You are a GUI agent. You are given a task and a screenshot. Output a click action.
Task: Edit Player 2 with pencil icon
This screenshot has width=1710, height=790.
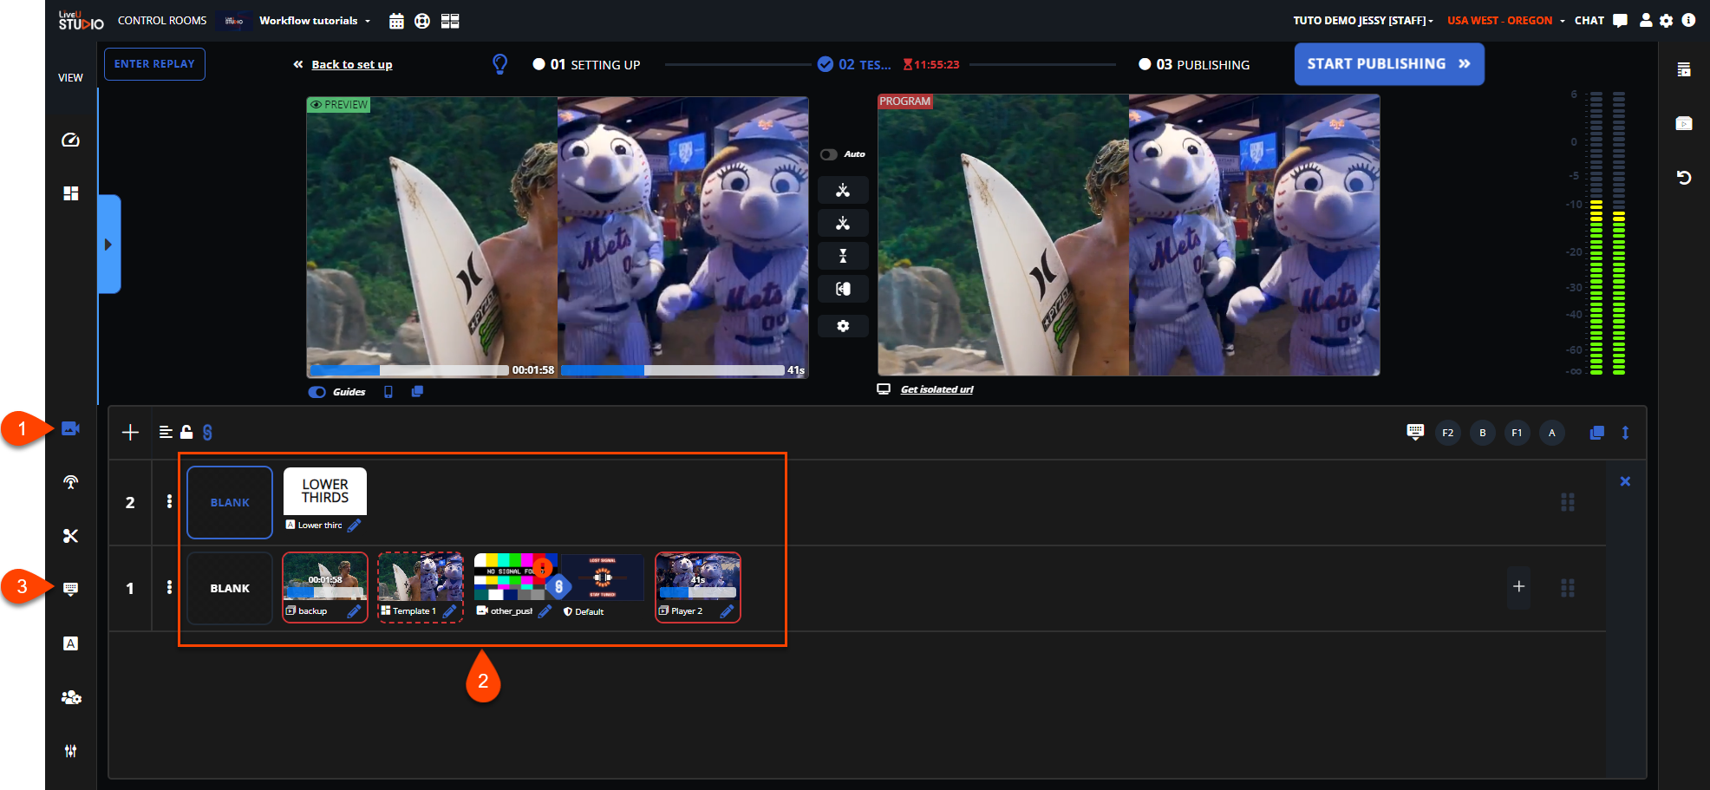tap(727, 611)
